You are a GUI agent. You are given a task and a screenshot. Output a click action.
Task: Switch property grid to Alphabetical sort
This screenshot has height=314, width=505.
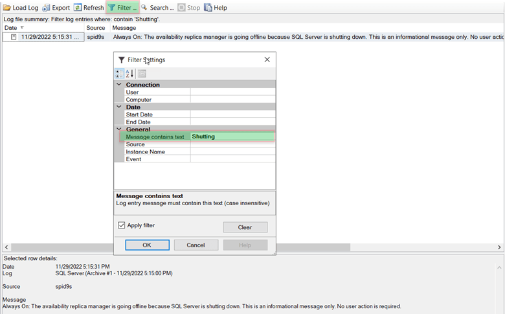[x=129, y=73]
